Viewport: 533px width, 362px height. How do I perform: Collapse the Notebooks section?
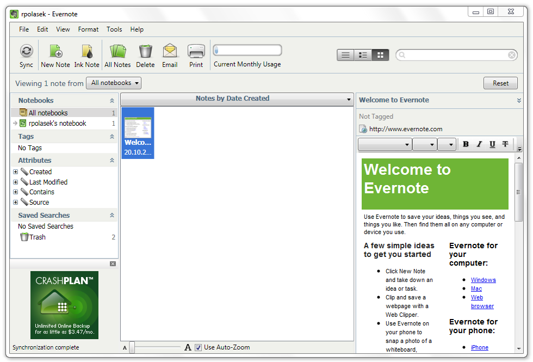[112, 100]
